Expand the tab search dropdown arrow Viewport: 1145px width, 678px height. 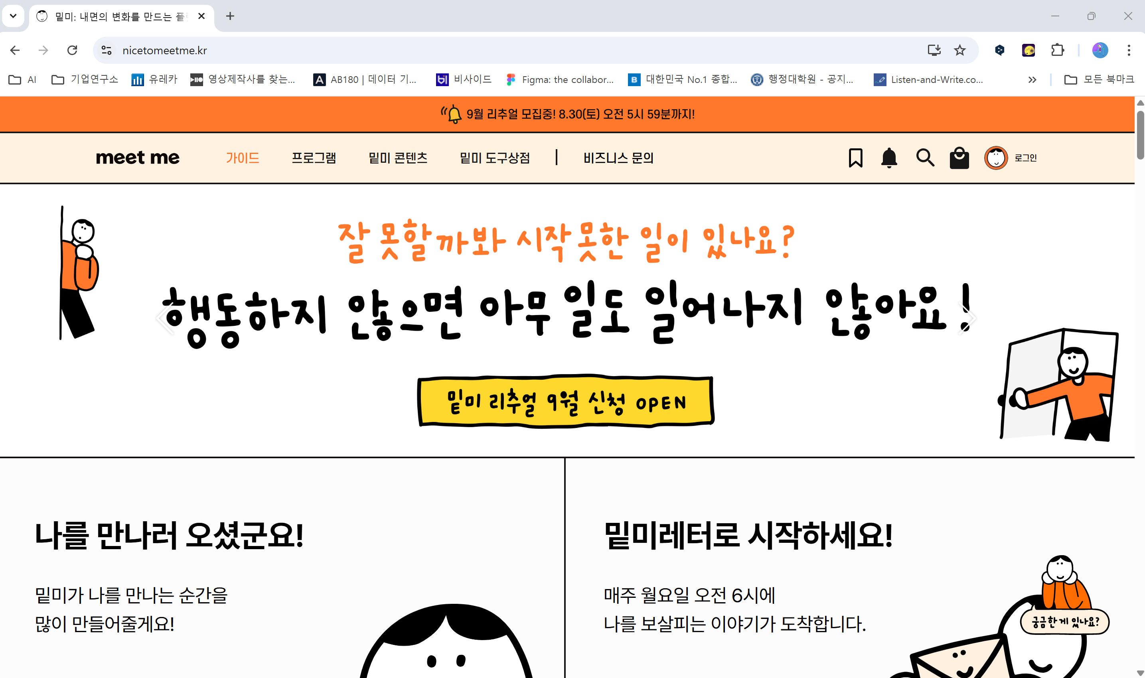(x=13, y=16)
